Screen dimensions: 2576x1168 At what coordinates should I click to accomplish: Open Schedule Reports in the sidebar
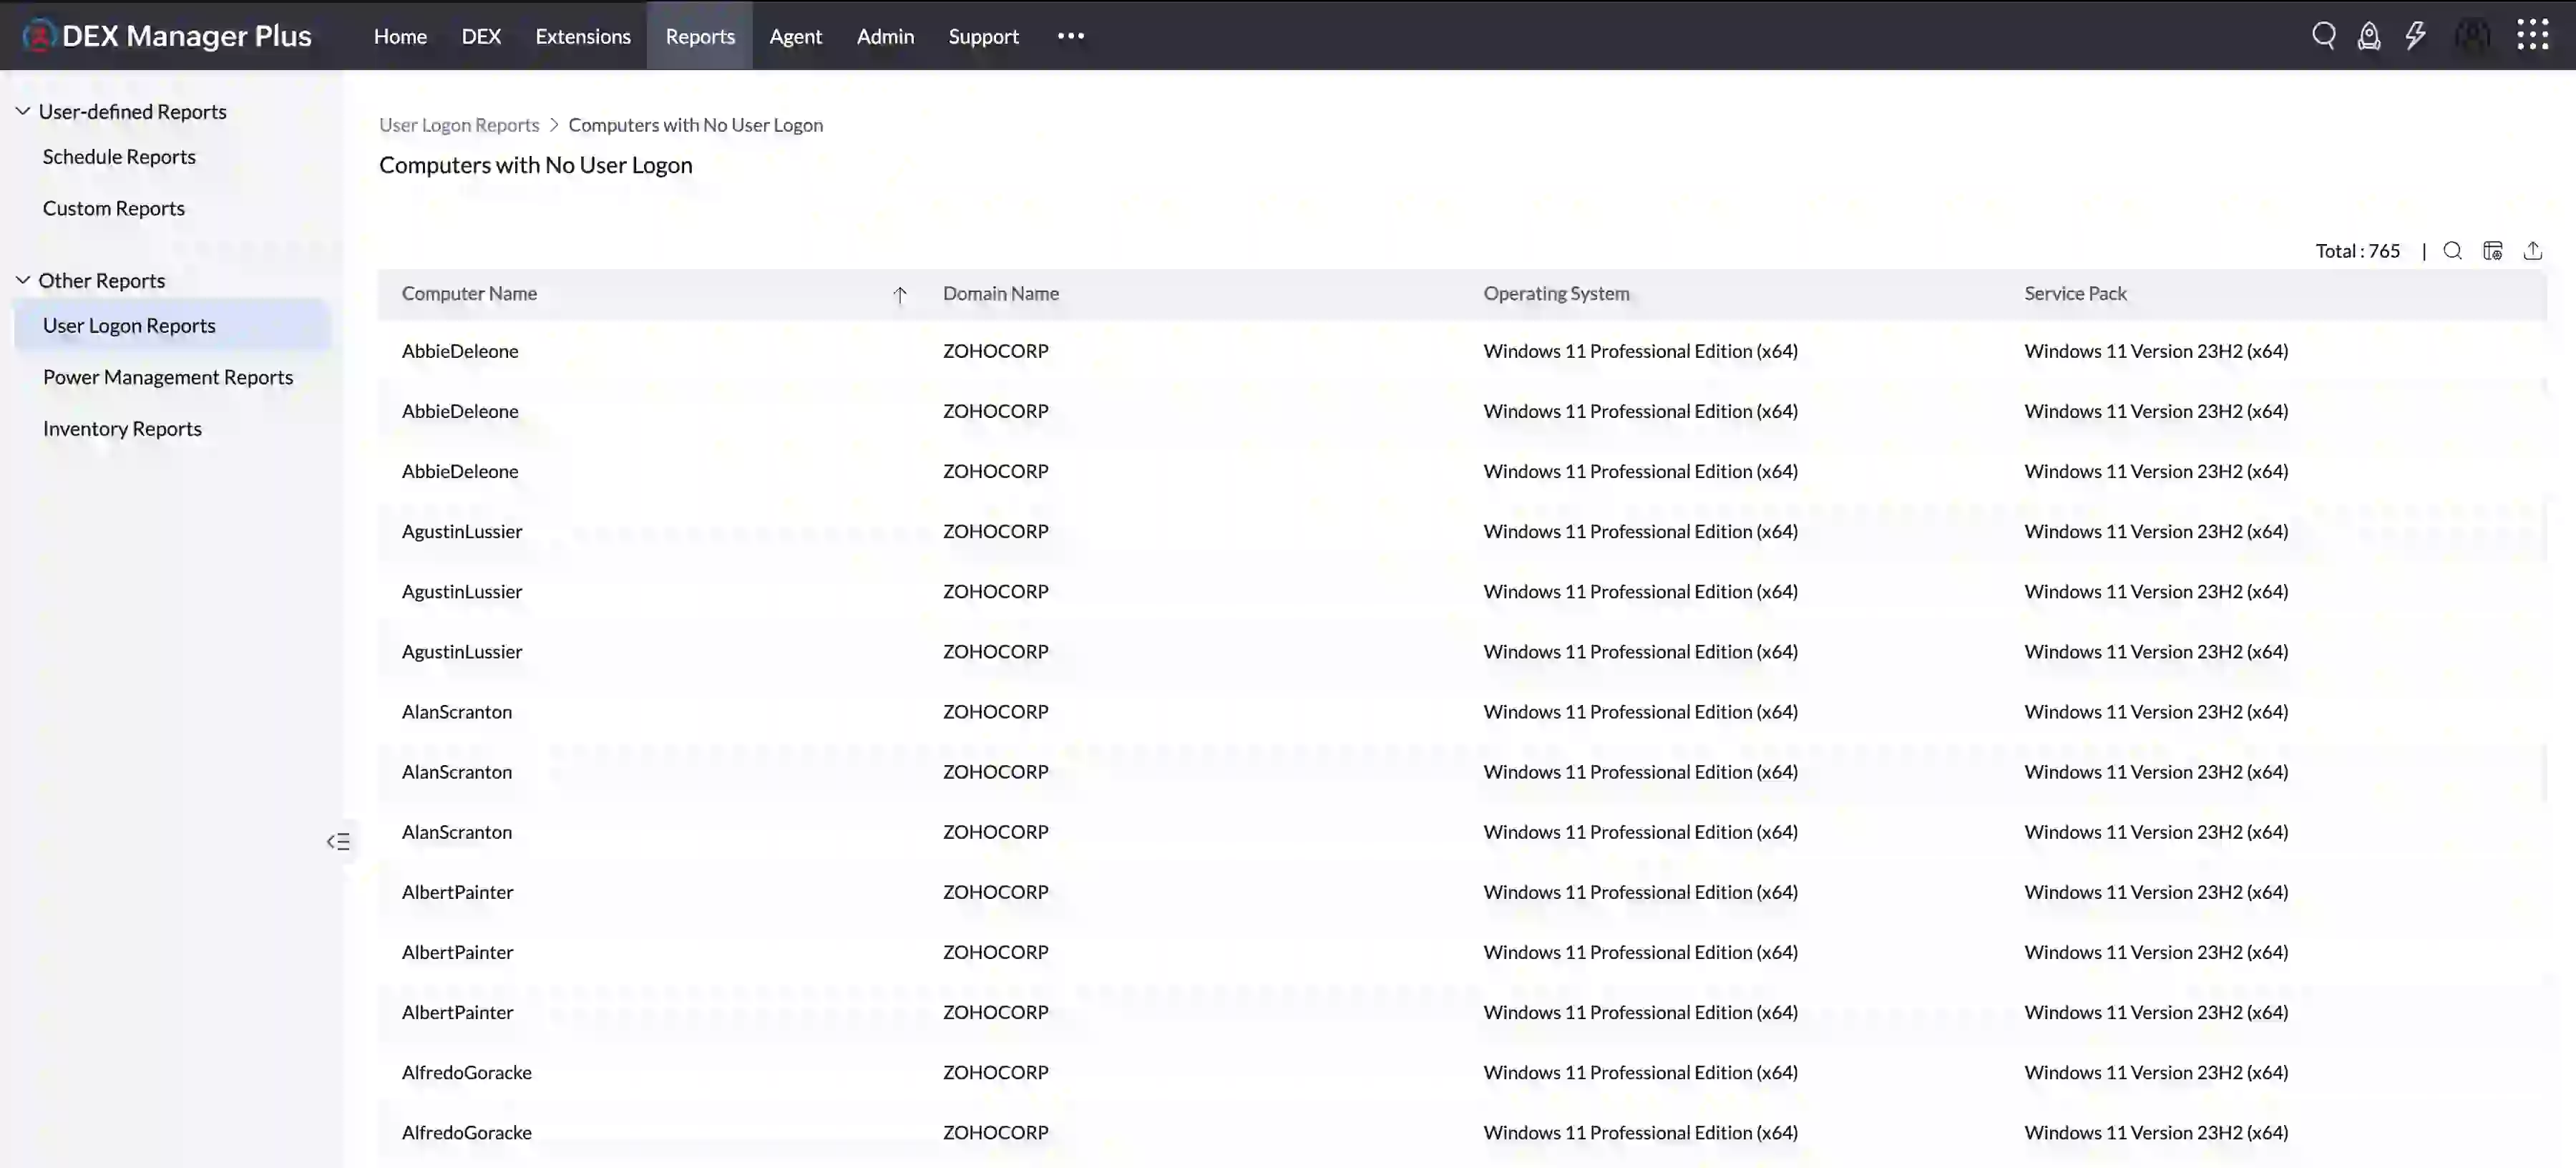(x=119, y=157)
